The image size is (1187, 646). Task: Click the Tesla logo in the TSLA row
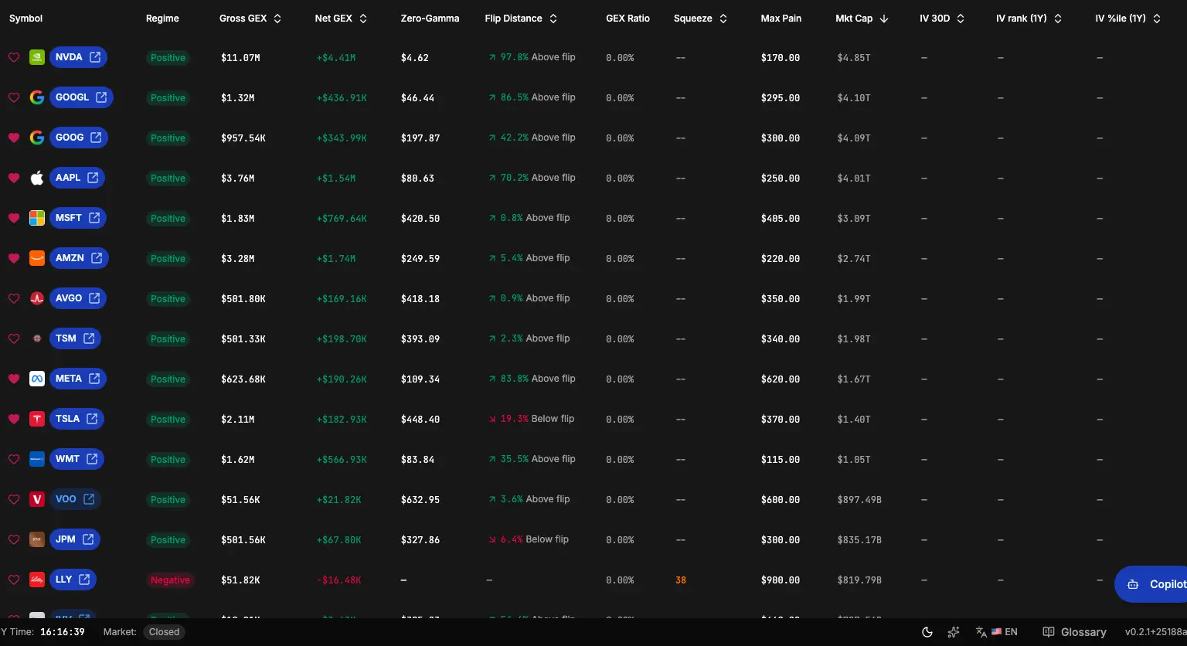(36, 419)
